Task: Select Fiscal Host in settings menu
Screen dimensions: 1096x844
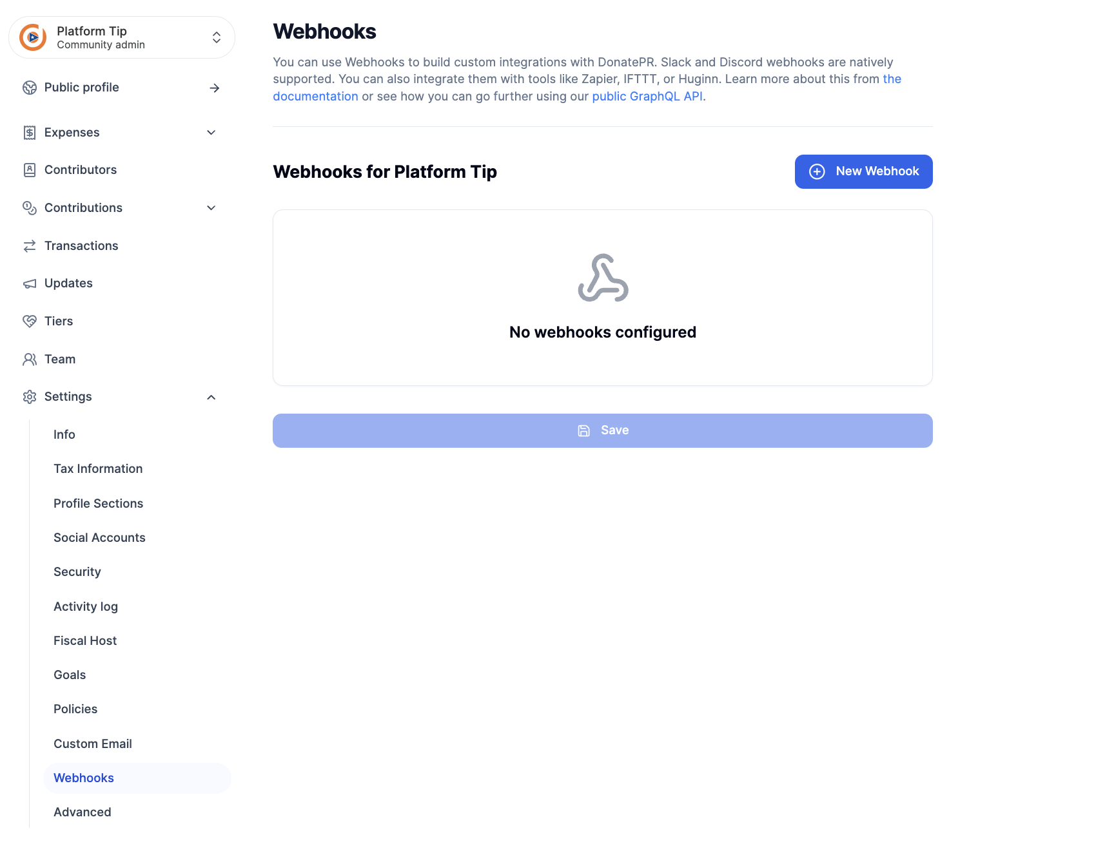Action: [x=85, y=640]
